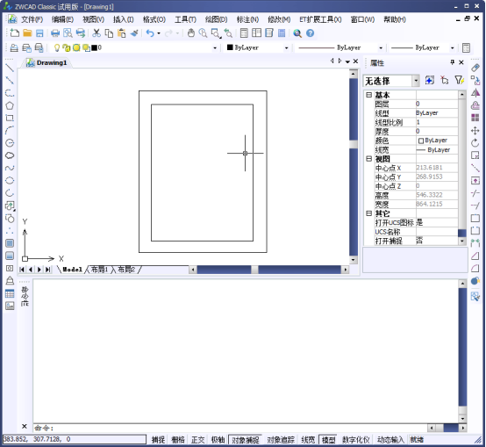Select the Rectangle tool
Image resolution: width=486 pixels, height=447 pixels.
(10, 118)
